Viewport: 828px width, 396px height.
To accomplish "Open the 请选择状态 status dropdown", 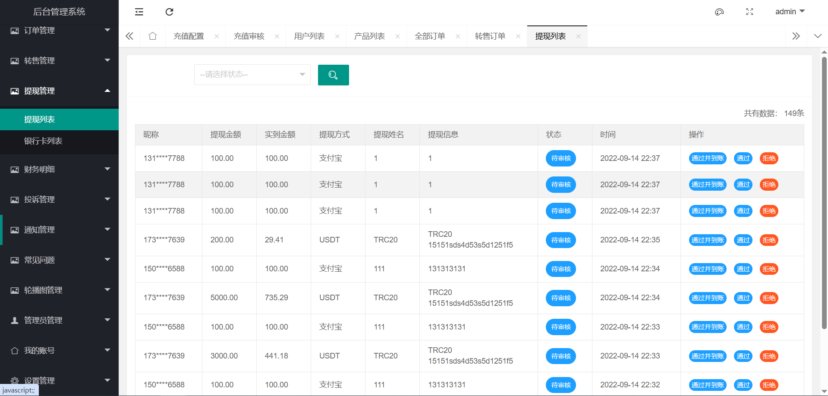I will pos(252,75).
